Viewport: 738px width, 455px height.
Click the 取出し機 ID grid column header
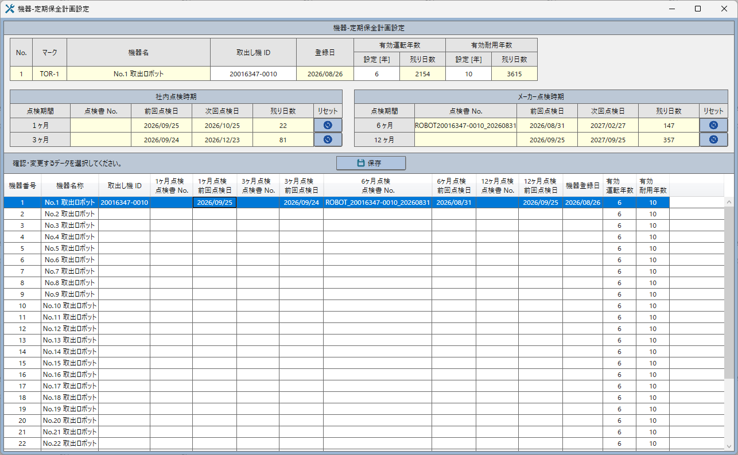[125, 186]
